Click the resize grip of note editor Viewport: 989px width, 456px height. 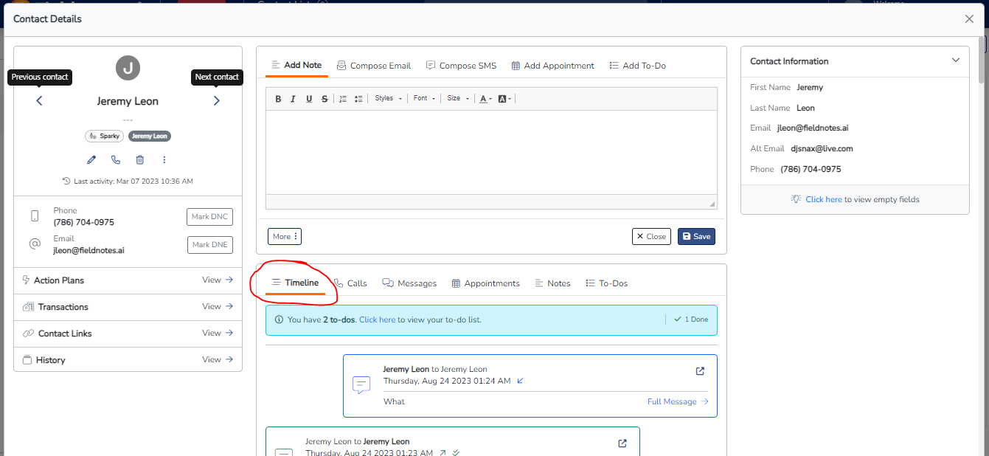(x=712, y=203)
